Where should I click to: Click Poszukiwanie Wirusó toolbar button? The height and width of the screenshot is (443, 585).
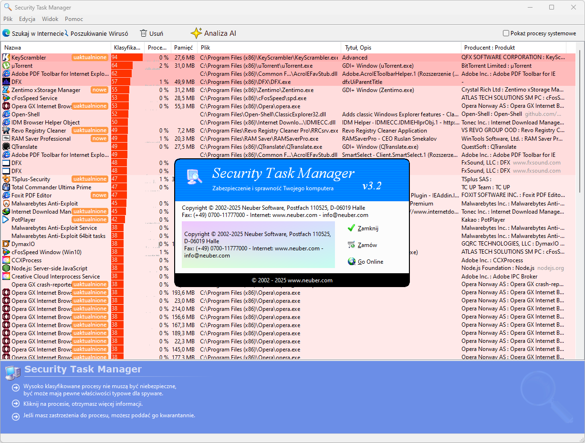tap(96, 33)
